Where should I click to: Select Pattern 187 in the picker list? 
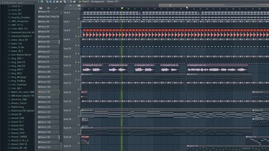pyautogui.click(x=49, y=137)
